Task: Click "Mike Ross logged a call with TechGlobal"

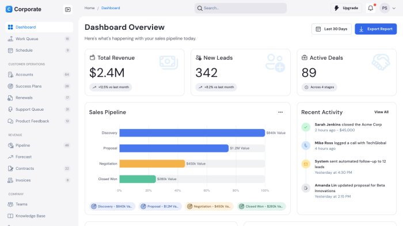Action: (350, 143)
